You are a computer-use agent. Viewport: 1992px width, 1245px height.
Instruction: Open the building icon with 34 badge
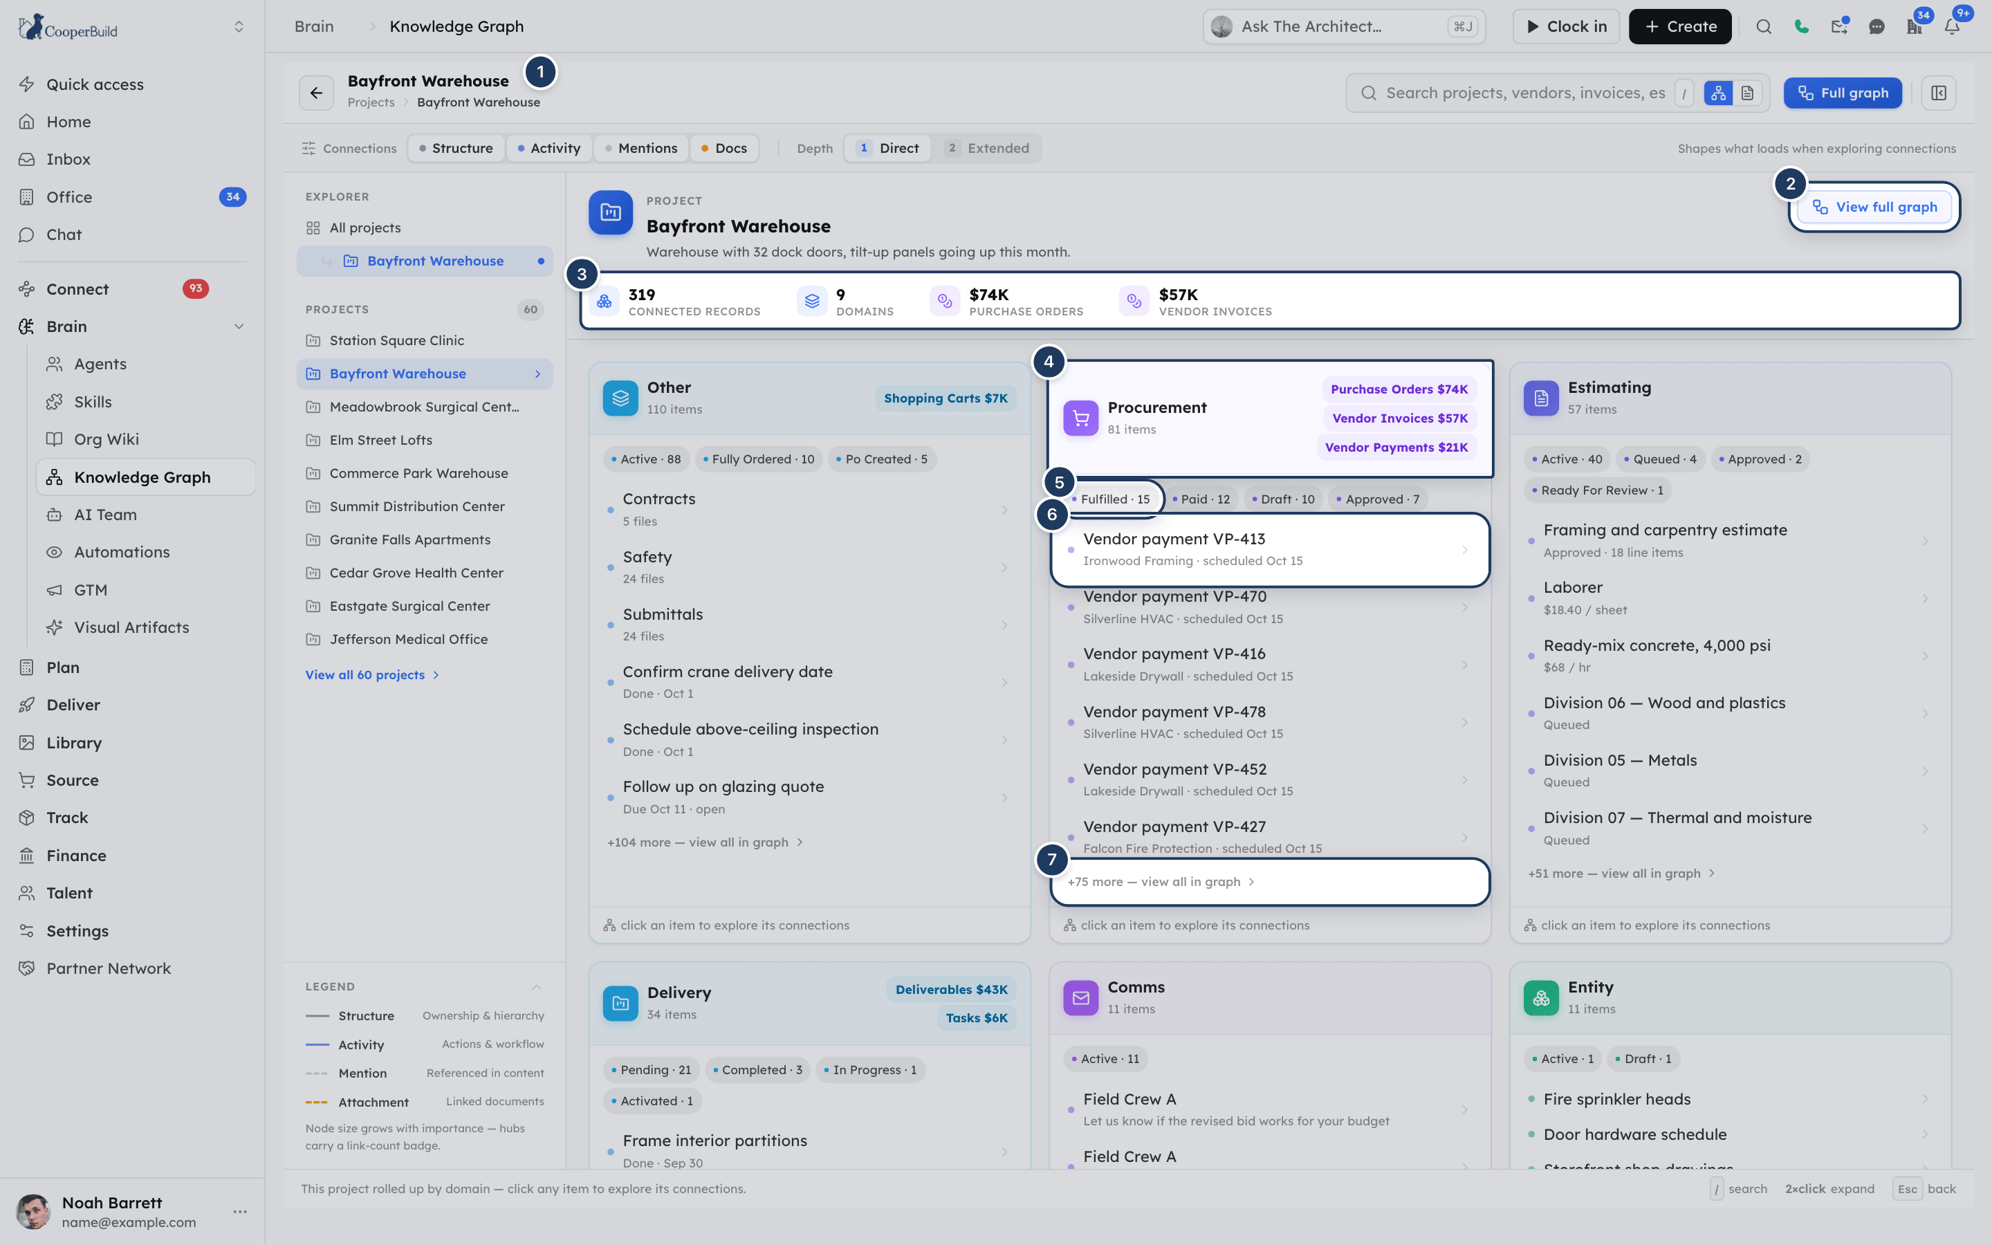pyautogui.click(x=1915, y=26)
